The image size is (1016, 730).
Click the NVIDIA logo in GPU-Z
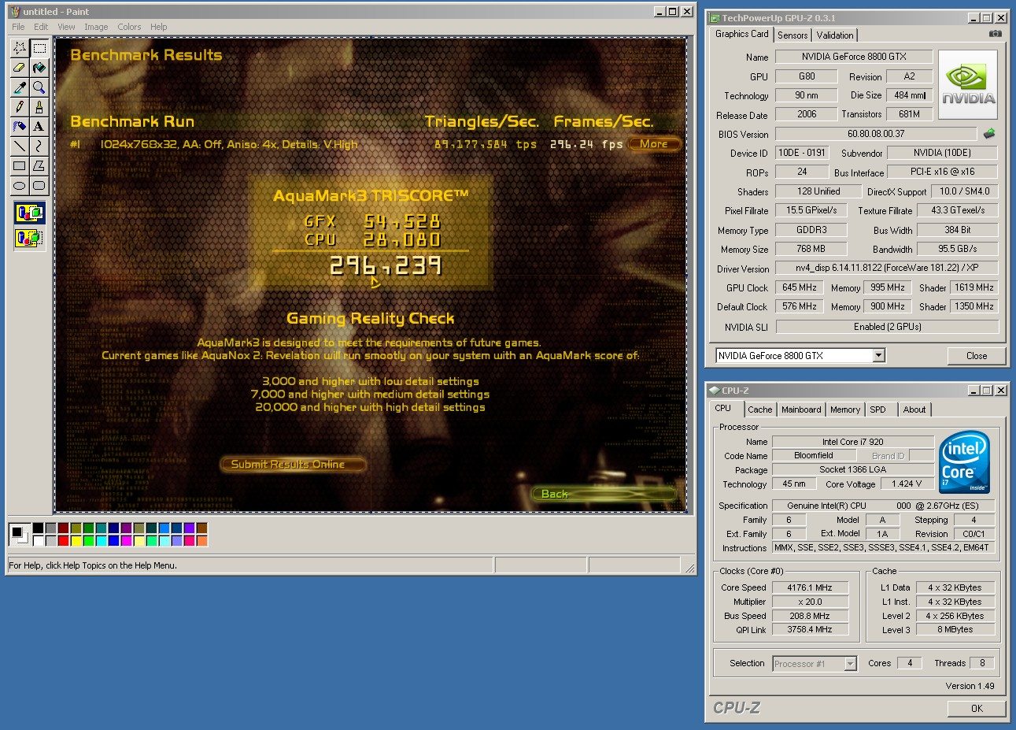pos(968,85)
